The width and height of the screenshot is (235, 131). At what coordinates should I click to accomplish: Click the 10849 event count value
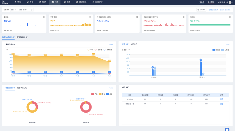(7, 21)
